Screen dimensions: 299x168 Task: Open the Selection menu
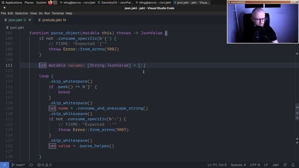point(21,14)
